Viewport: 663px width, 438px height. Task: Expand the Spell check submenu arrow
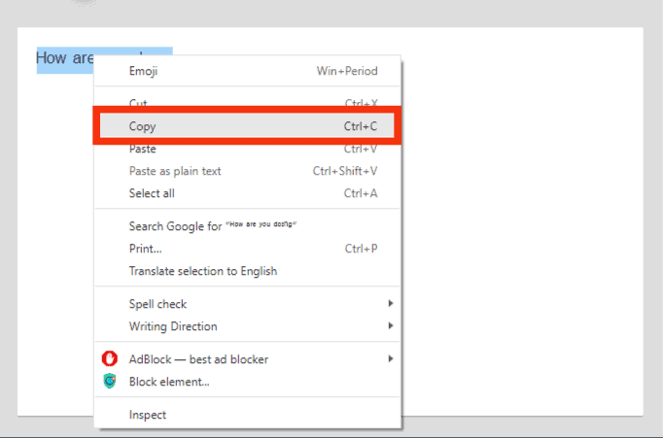tap(391, 304)
